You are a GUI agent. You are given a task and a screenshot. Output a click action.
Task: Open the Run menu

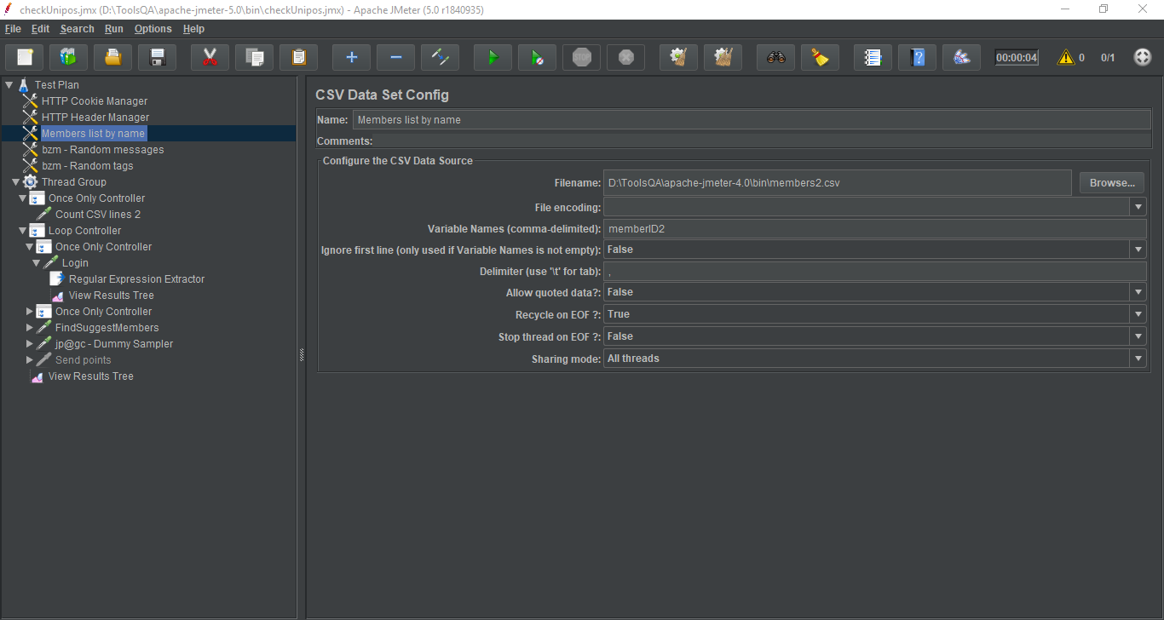pyautogui.click(x=113, y=29)
